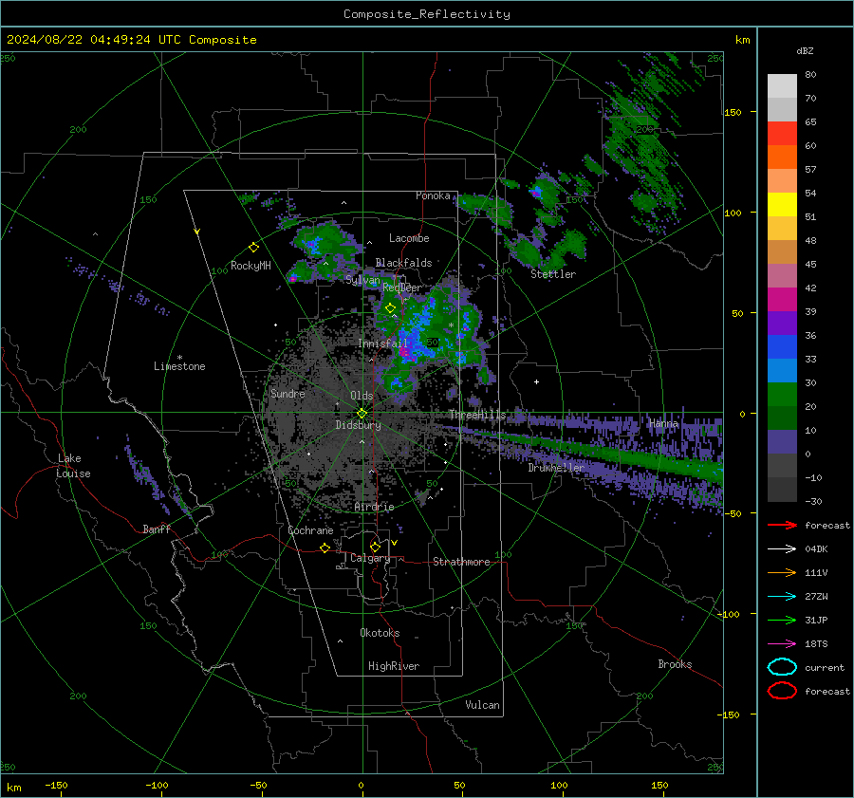Image resolution: width=854 pixels, height=798 pixels.
Task: Click the Stettler town label
Action: point(553,274)
